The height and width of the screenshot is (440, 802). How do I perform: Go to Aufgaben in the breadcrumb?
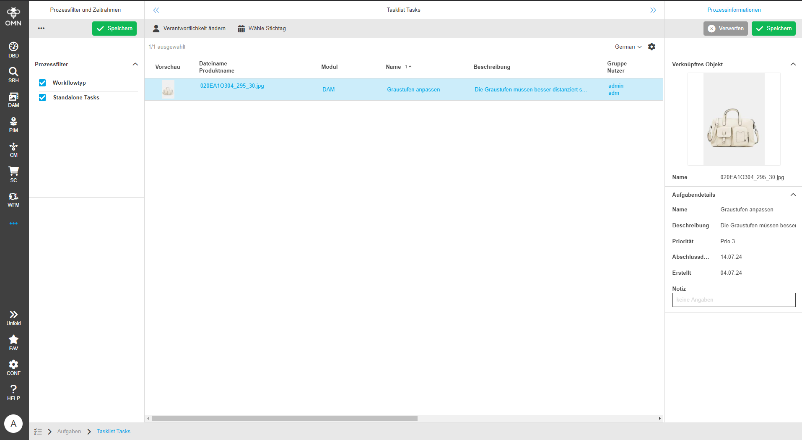(x=69, y=431)
